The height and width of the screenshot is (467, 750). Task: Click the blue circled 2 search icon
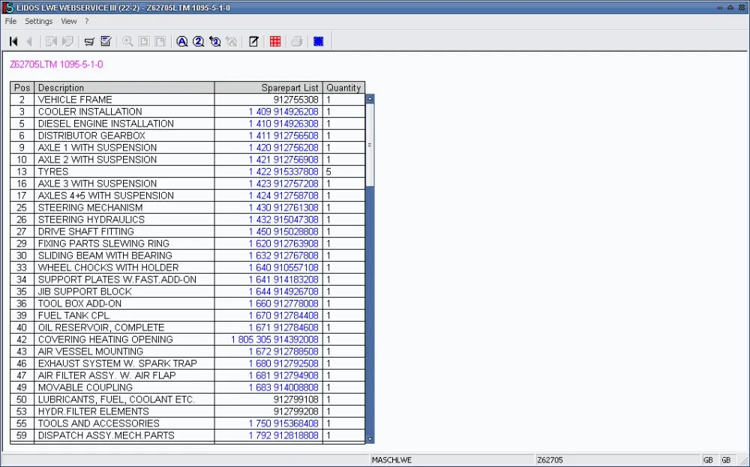pyautogui.click(x=199, y=41)
